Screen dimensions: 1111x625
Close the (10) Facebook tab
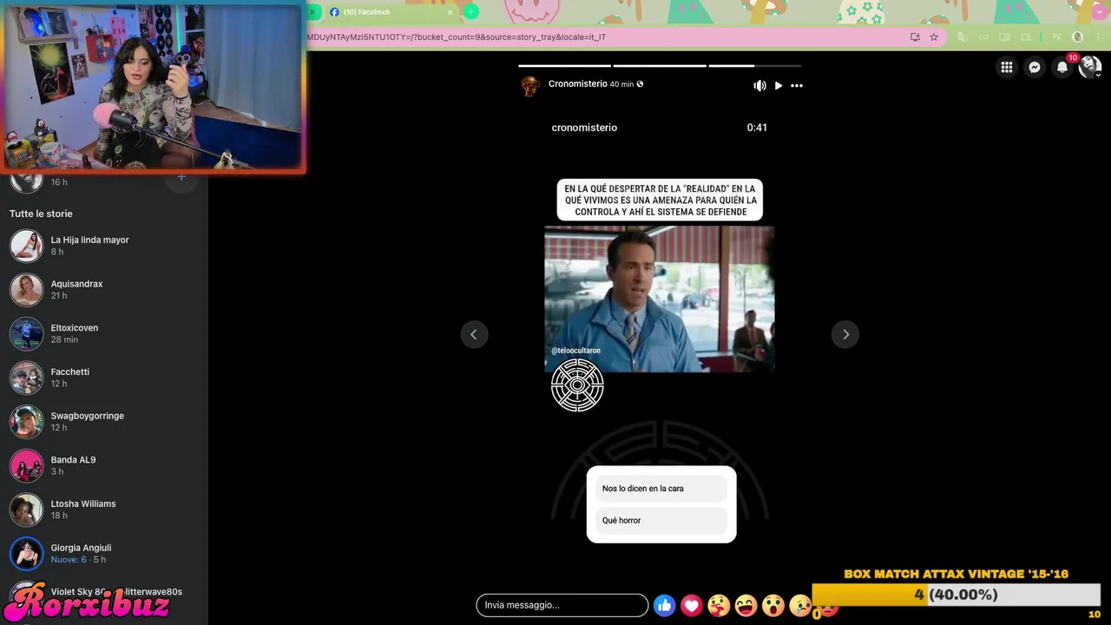point(450,12)
